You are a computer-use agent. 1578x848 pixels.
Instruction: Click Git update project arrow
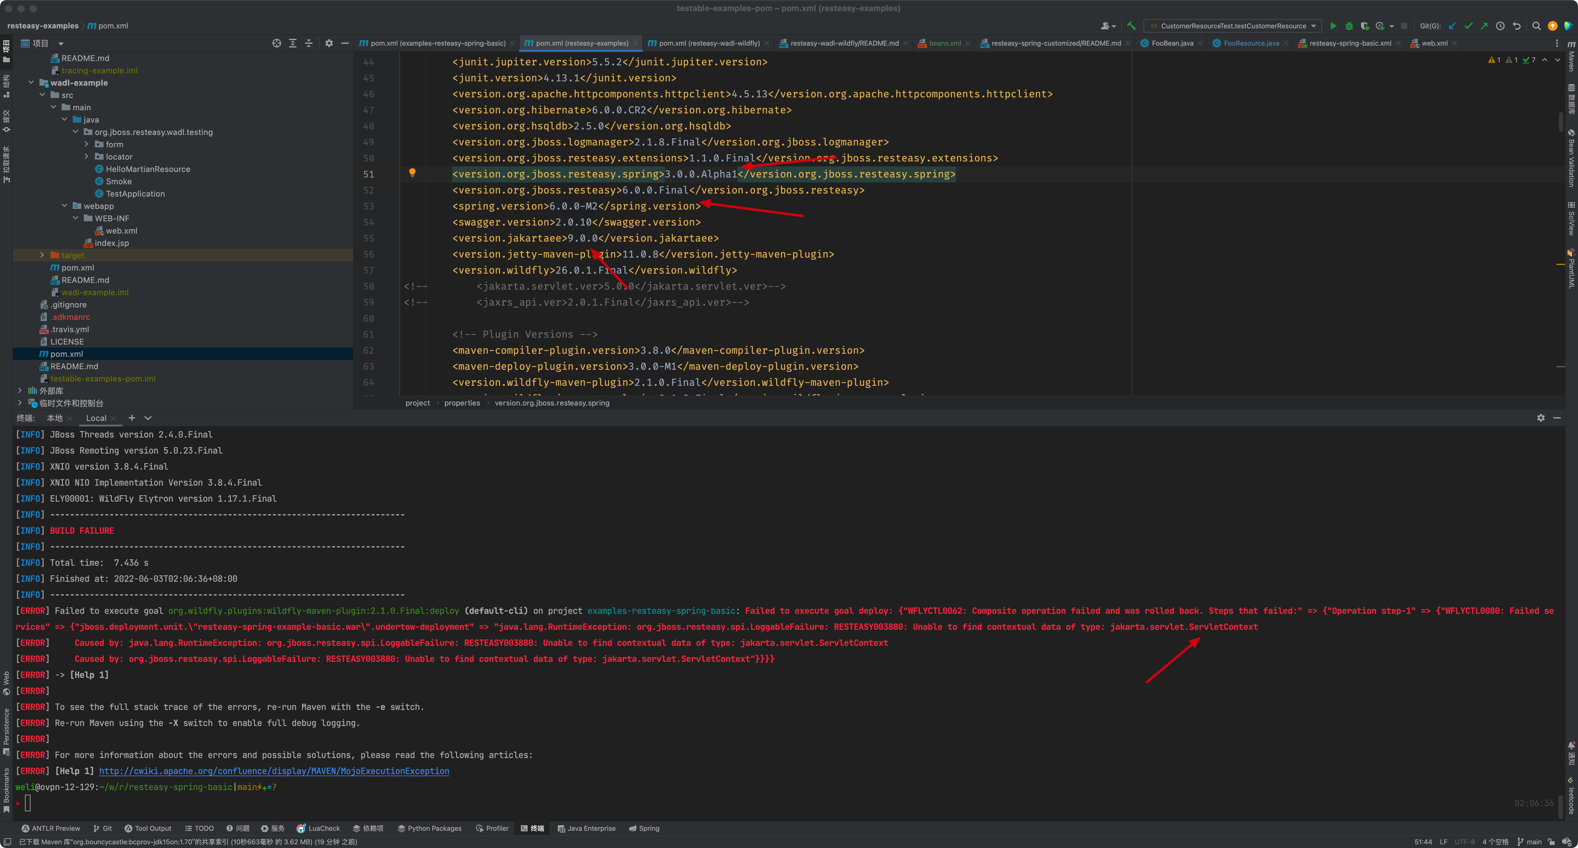[1452, 26]
